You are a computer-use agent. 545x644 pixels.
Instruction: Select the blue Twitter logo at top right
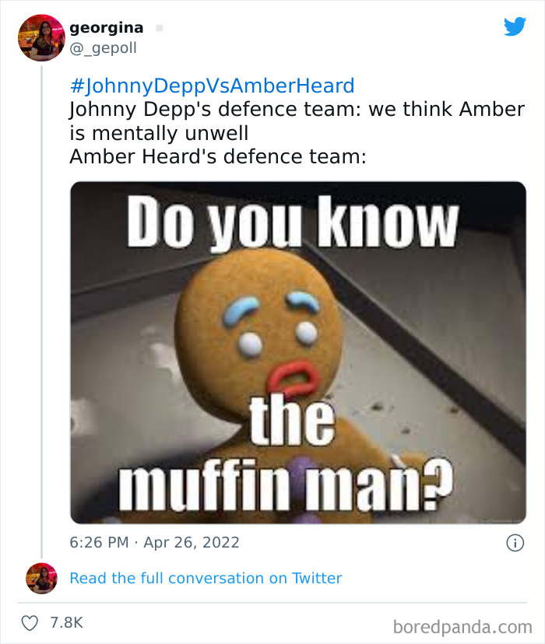click(x=515, y=27)
